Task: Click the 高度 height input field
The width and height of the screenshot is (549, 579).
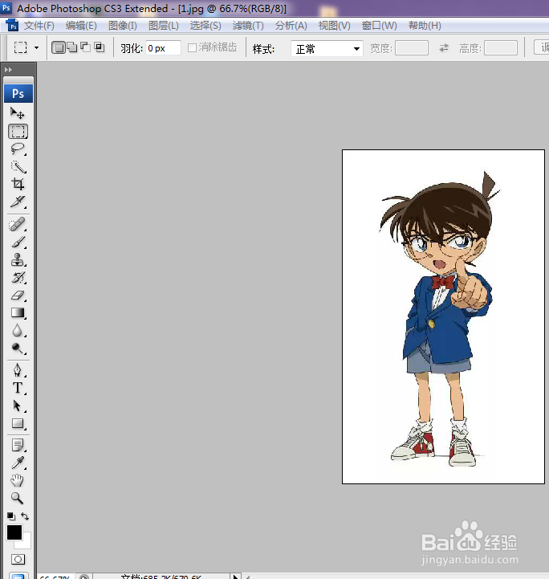Action: 501,48
